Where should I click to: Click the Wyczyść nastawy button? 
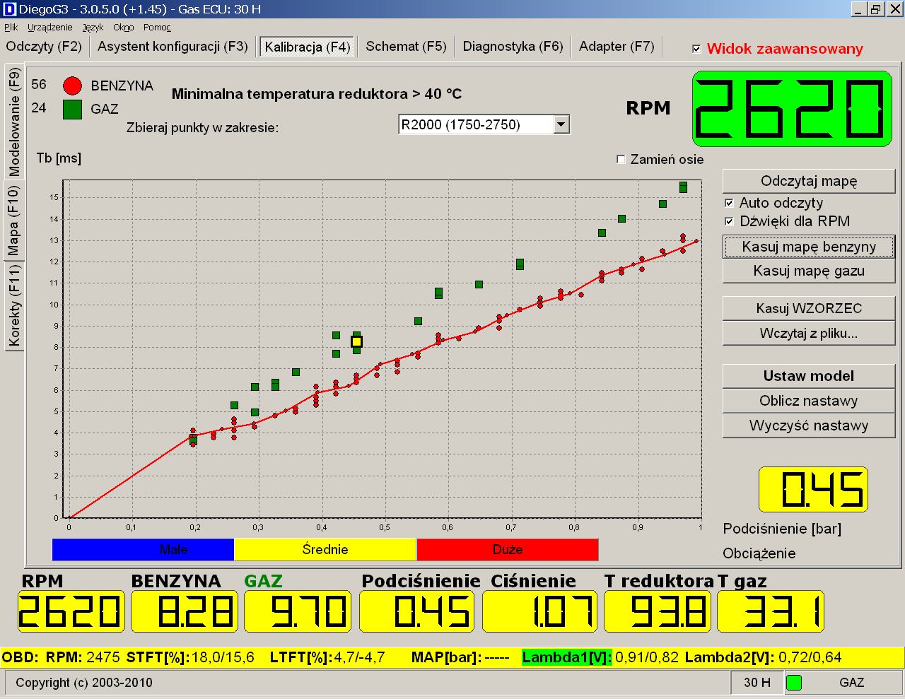pyautogui.click(x=809, y=425)
